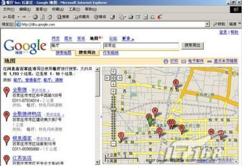Click the Refresh page toolbar icon
The height and width of the screenshot is (166, 242).
[42, 17]
